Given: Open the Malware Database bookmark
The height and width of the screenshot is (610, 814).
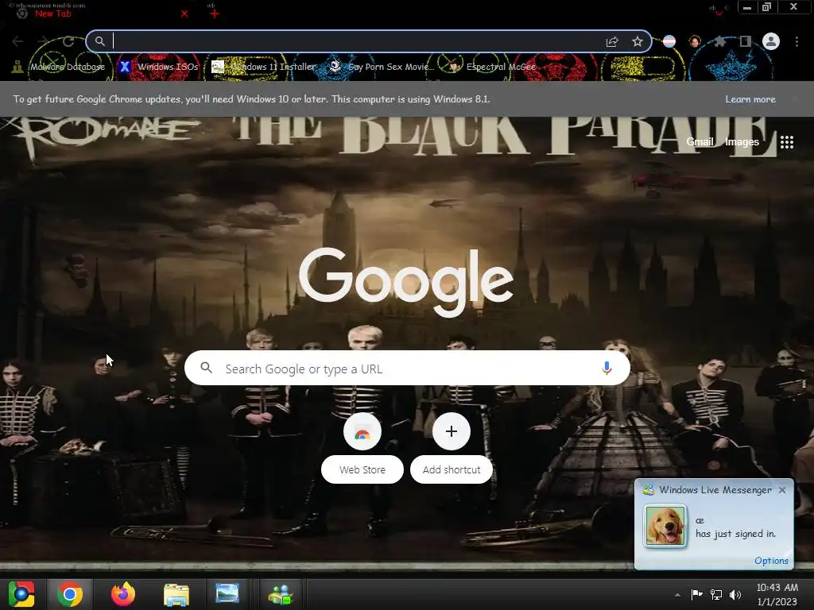Looking at the screenshot, I should coord(59,67).
